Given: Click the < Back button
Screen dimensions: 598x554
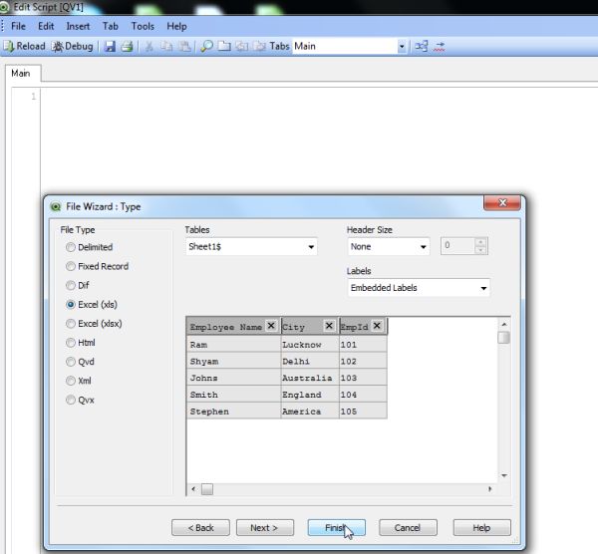Looking at the screenshot, I should [200, 528].
